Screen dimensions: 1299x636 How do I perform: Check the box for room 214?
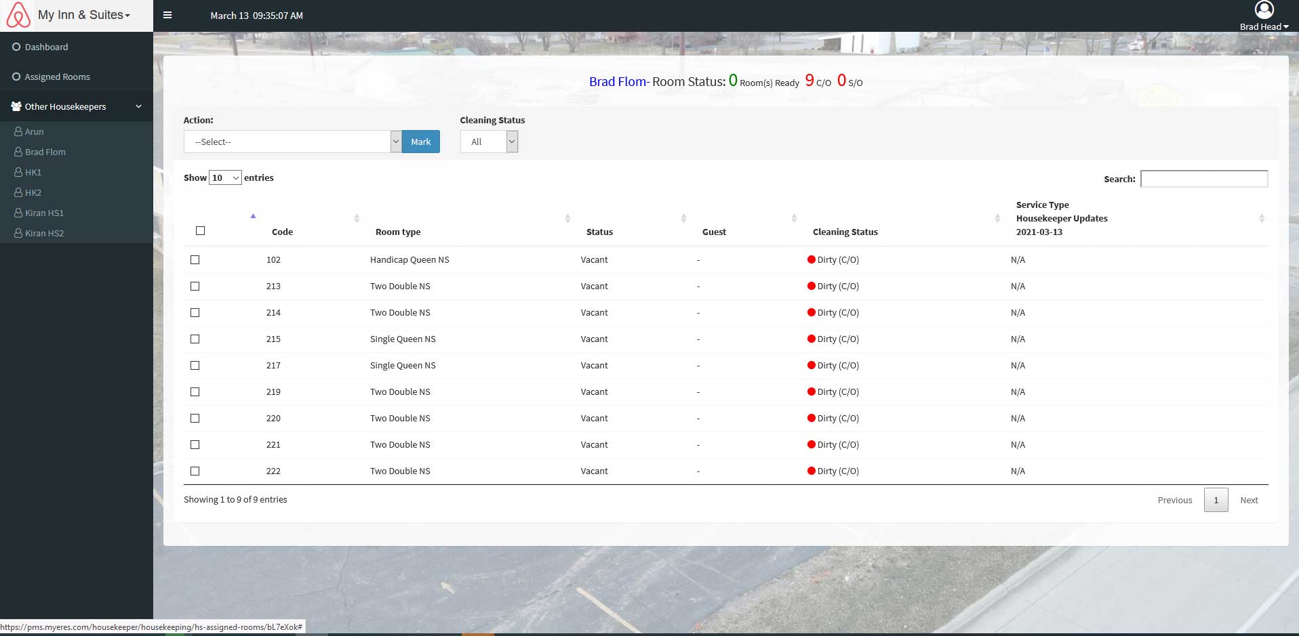[x=195, y=312]
